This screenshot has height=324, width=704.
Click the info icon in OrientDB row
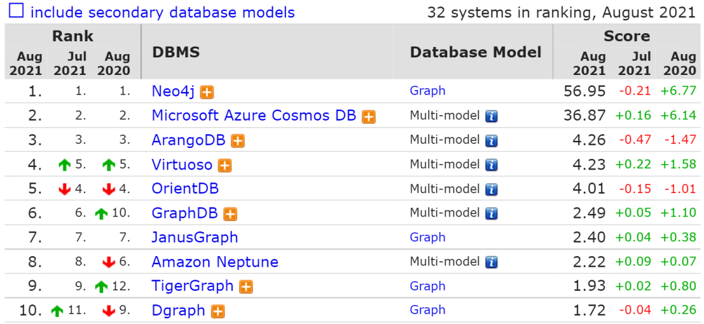(x=491, y=190)
